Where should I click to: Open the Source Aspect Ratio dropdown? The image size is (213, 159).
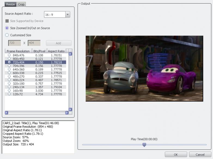click(68, 14)
